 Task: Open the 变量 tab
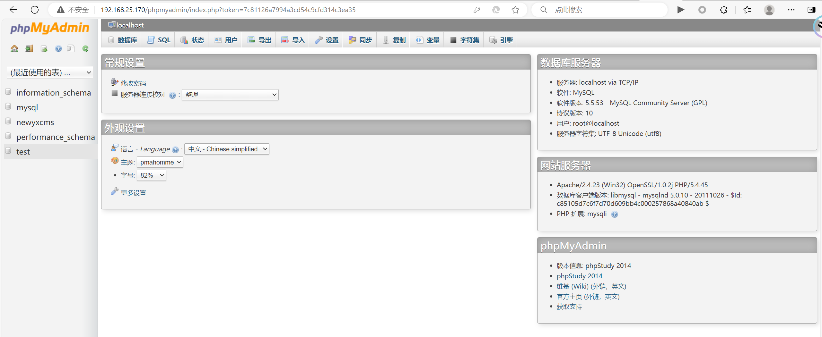click(427, 40)
